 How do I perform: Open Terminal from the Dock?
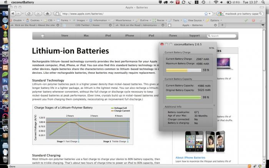tap(5, 121)
